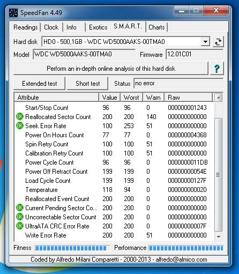
Task: Select the Calibration Retry Count row
Action: [x=114, y=153]
